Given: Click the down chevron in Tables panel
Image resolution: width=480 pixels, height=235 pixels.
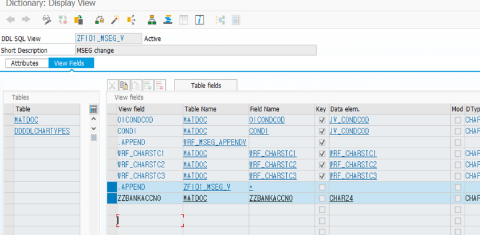Looking at the screenshot, I should (x=94, y=128).
